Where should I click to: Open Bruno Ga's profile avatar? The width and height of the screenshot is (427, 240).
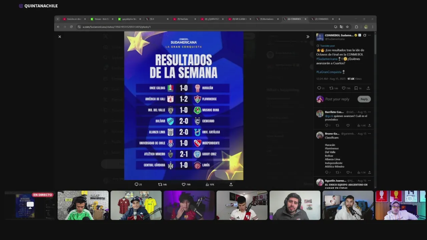click(x=320, y=135)
